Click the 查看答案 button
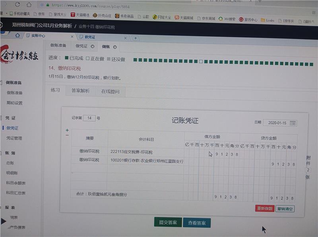The image size is (318, 237). 197,223
